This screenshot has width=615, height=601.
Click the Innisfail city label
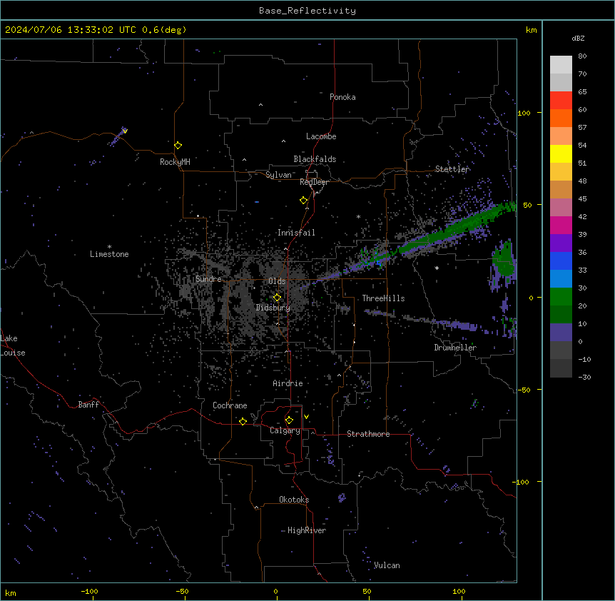pos(296,233)
